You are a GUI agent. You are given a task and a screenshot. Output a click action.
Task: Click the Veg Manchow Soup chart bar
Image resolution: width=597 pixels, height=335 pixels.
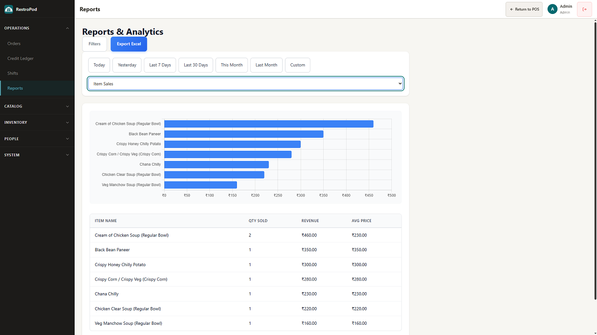[x=201, y=185]
